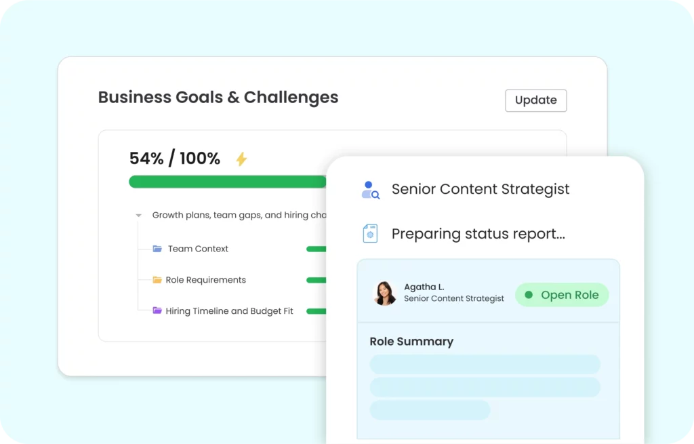Select the Role Requirements tree item
The height and width of the screenshot is (444, 694).
205,280
